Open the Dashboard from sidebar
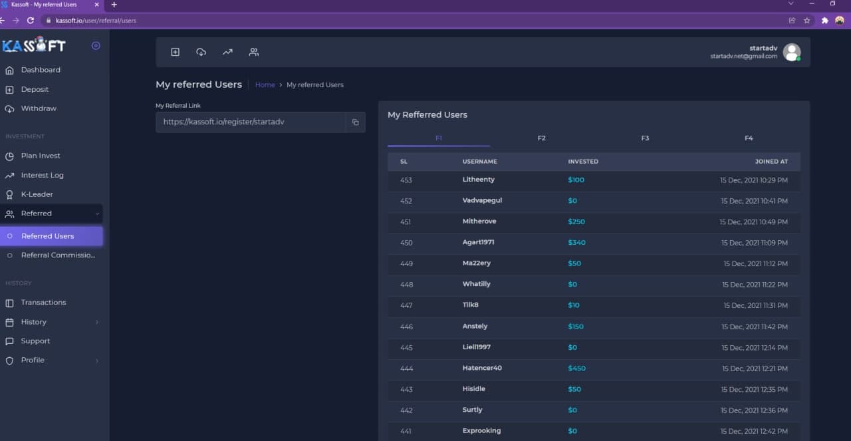Screen dimensions: 851x441 point(41,70)
